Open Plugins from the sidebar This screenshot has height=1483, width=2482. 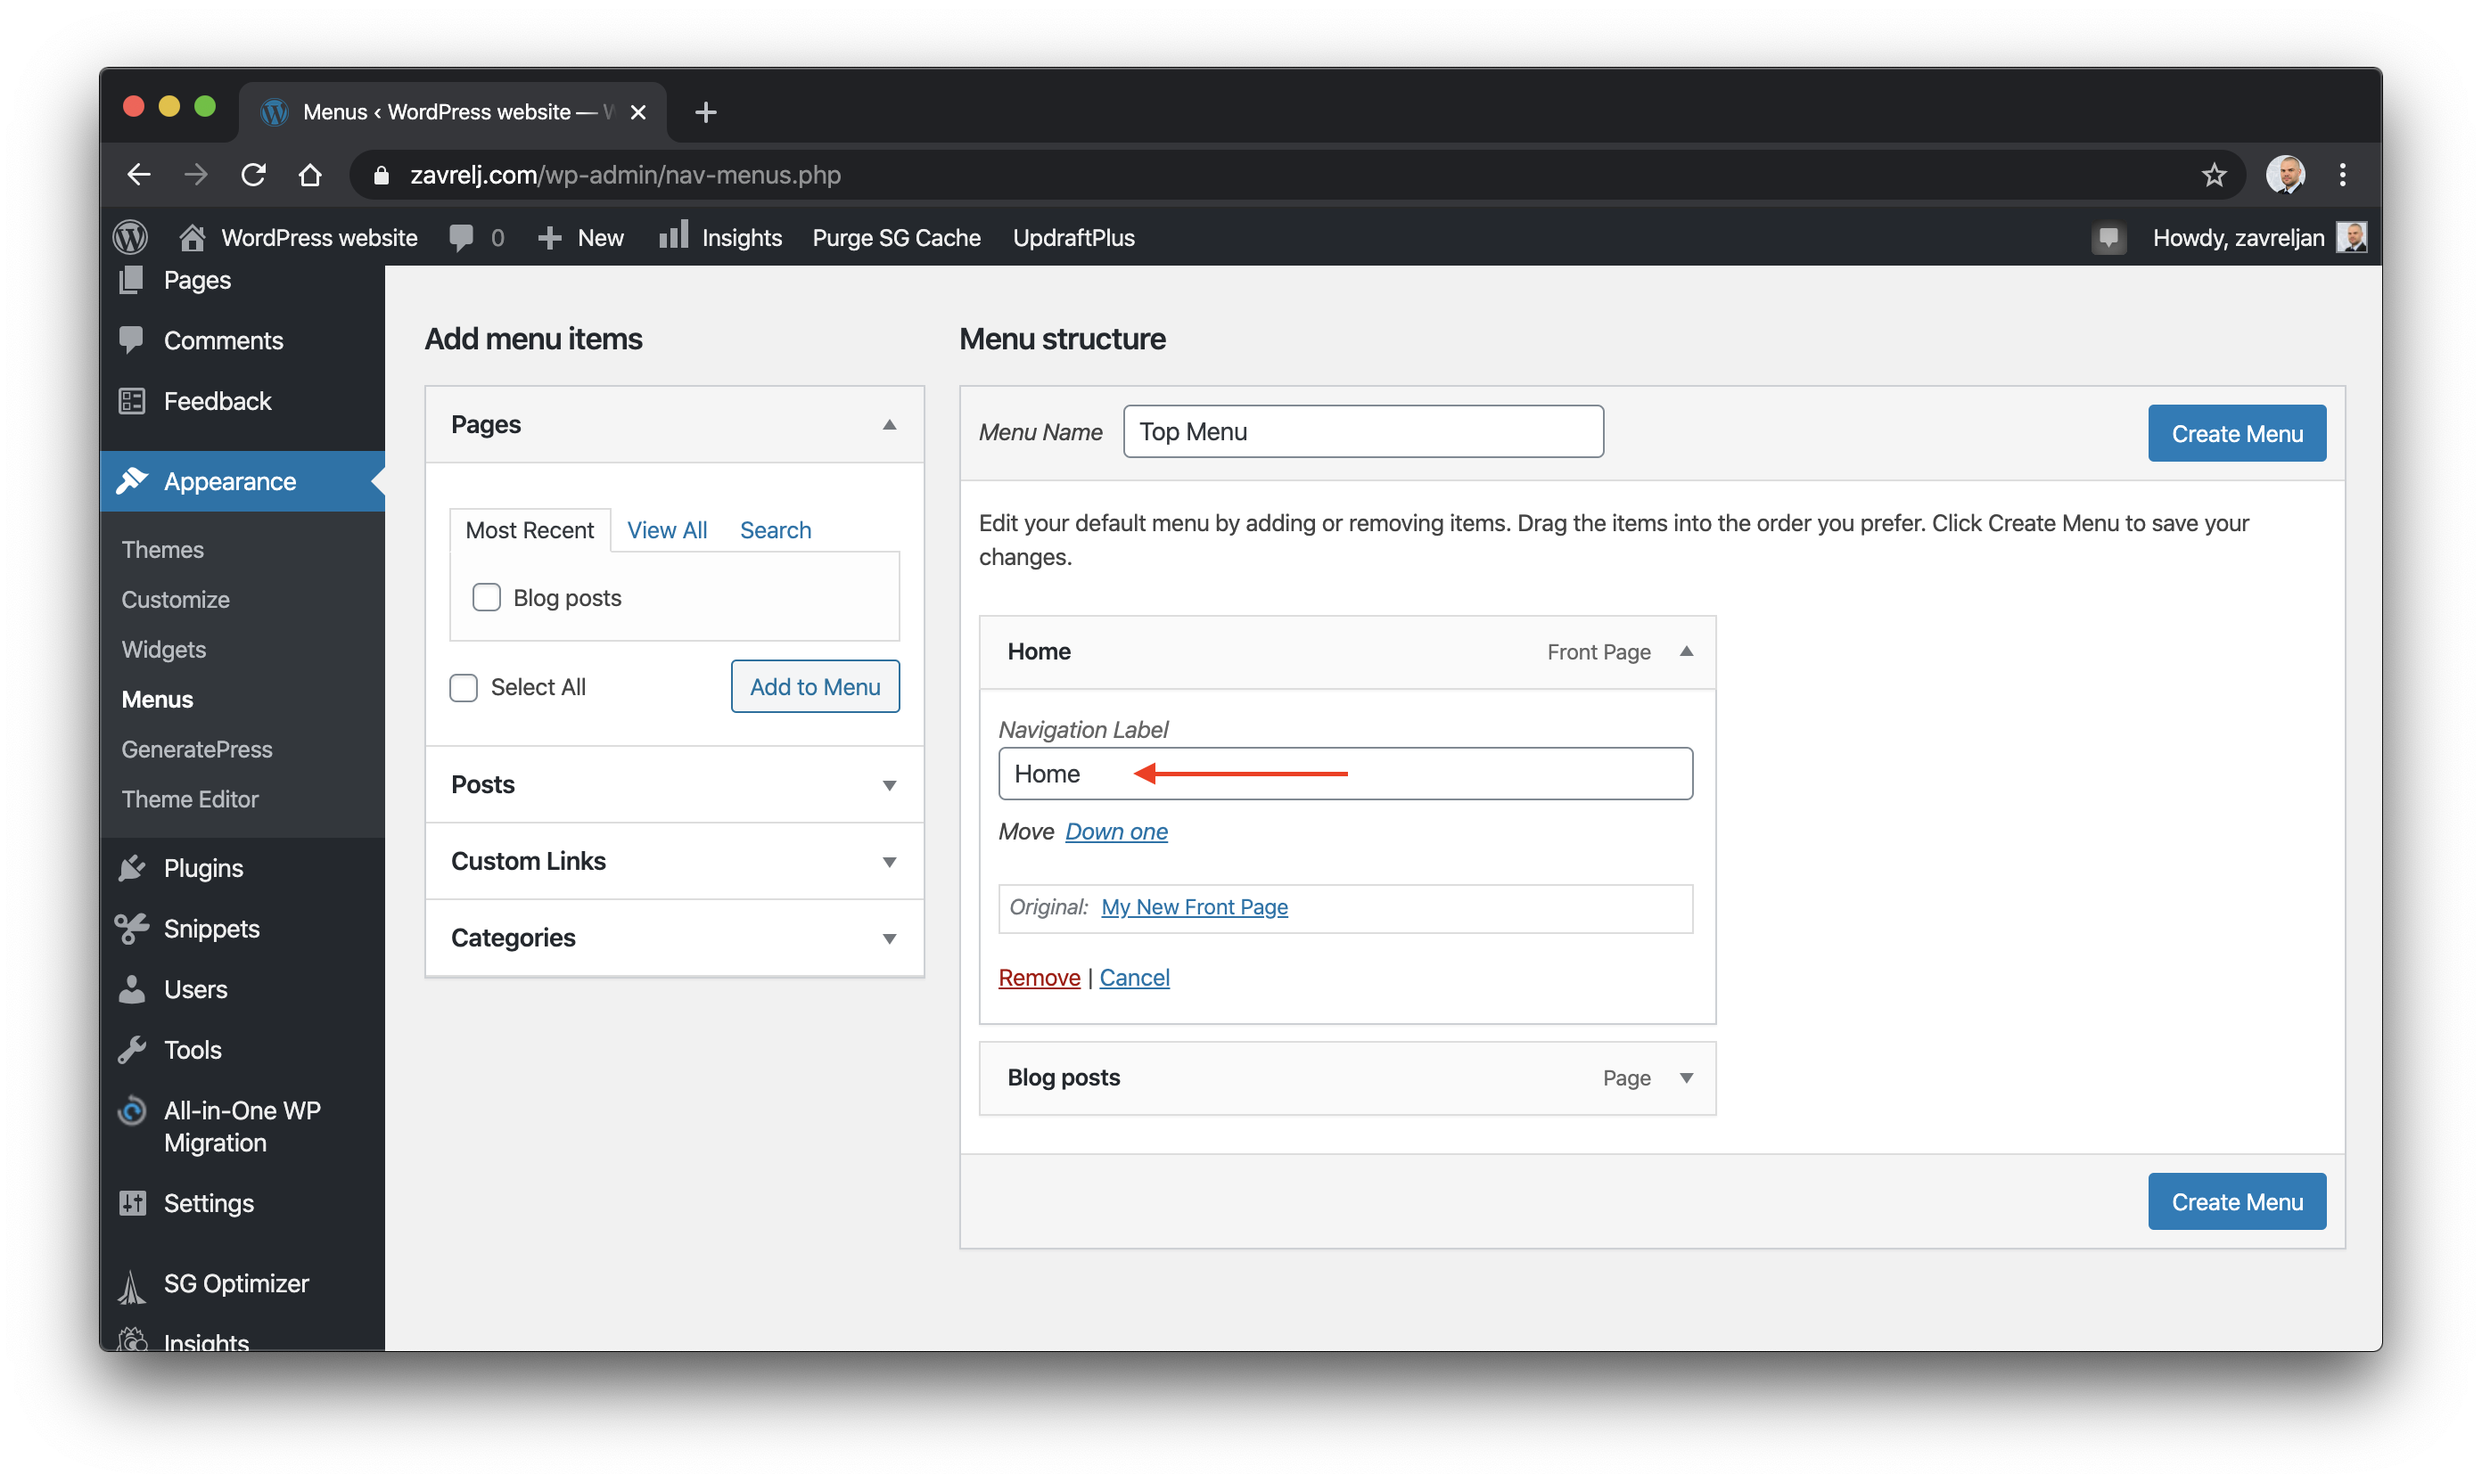(x=203, y=868)
